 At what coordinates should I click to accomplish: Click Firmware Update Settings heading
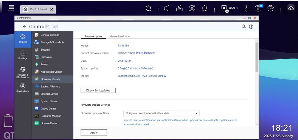click(95, 105)
